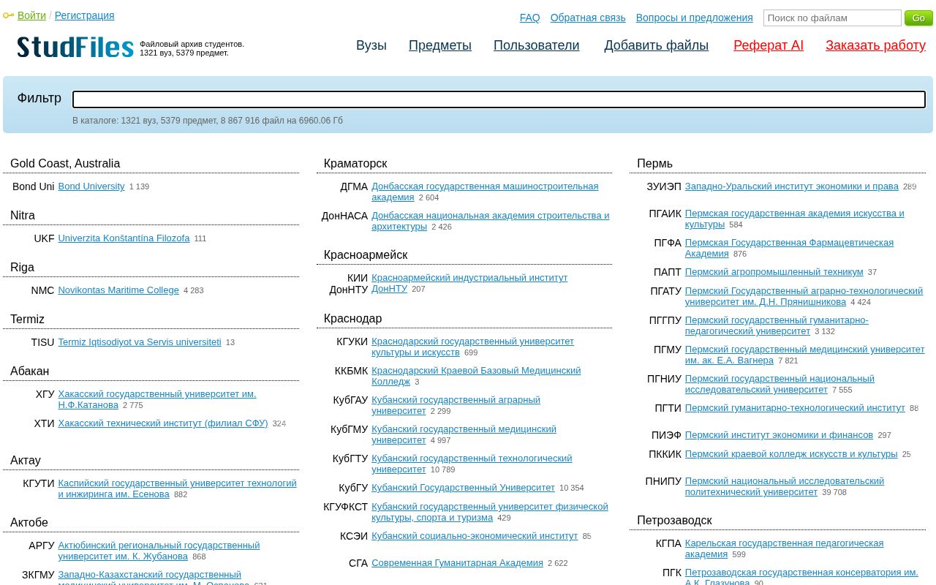Open the Пользователи menu item

536,45
